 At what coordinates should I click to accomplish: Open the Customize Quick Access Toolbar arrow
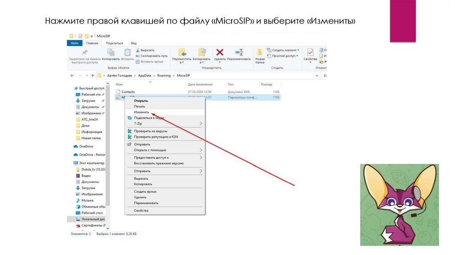[x=92, y=36]
